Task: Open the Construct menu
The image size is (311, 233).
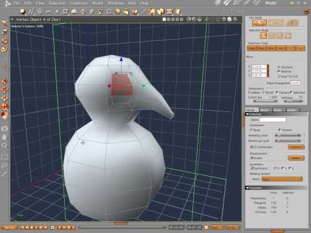Action: click(x=78, y=3)
